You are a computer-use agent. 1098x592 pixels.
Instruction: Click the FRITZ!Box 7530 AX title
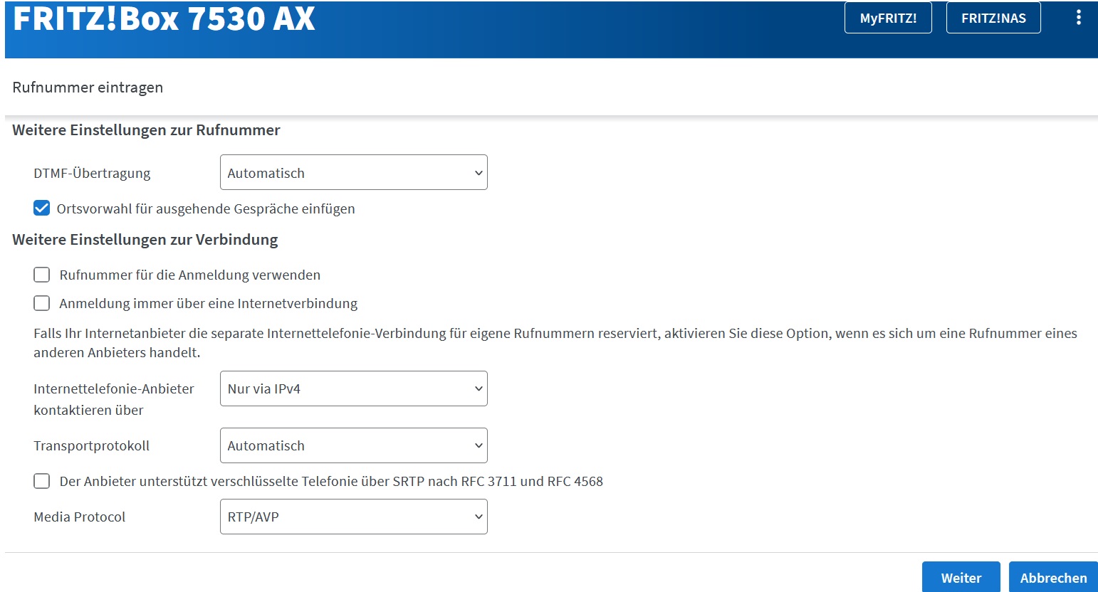164,18
